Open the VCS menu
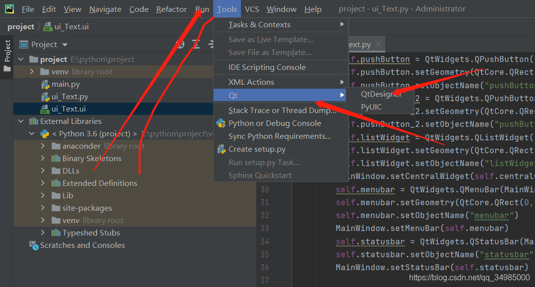 click(252, 9)
